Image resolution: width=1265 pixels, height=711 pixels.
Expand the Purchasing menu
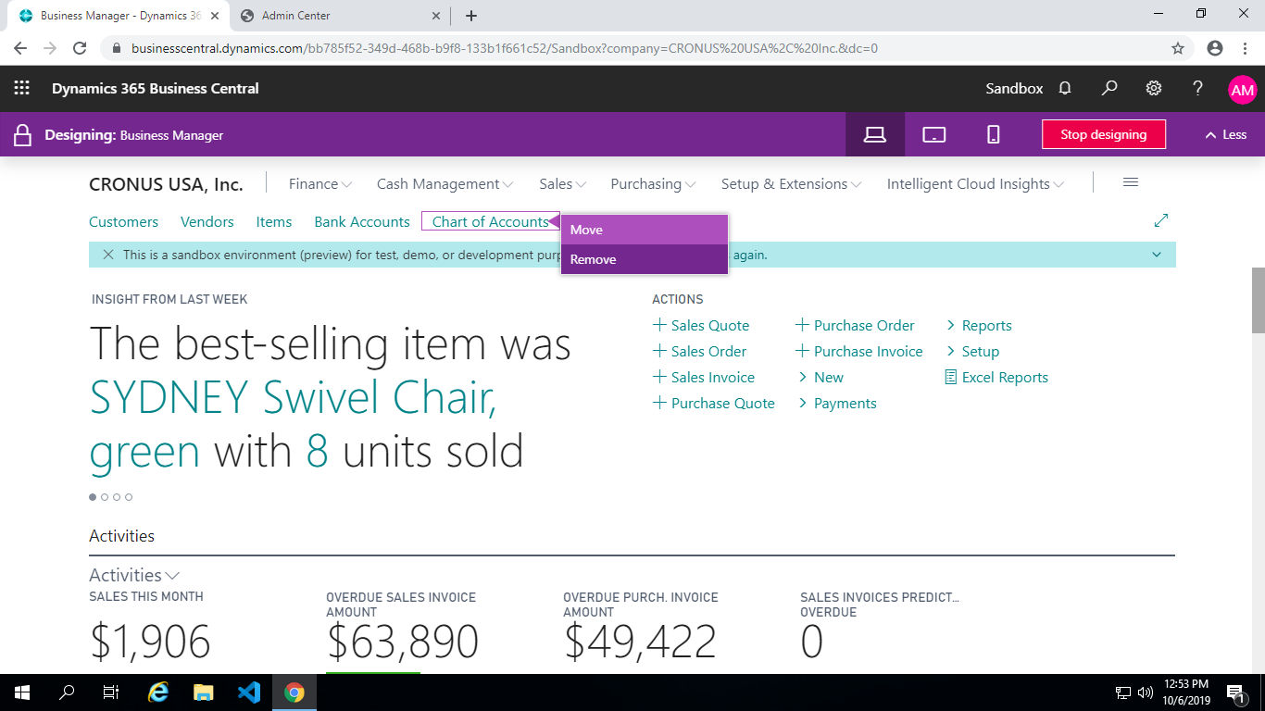tap(654, 184)
